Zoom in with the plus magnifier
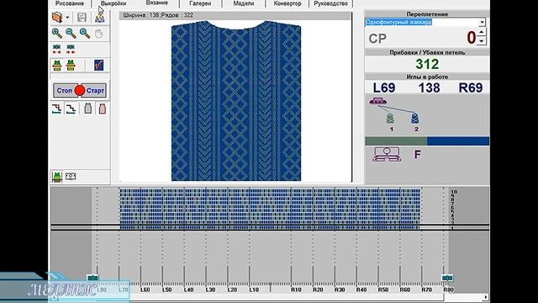538x303 pixels. click(x=57, y=34)
